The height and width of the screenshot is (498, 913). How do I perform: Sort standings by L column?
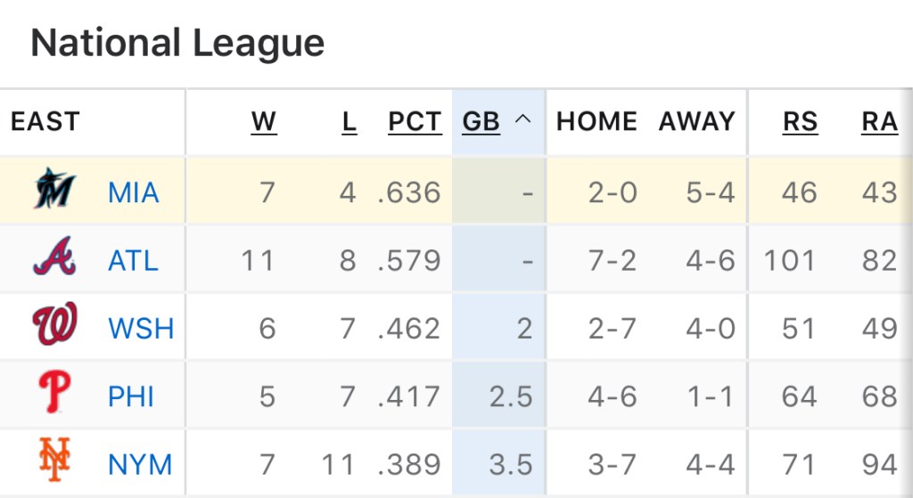[350, 122]
